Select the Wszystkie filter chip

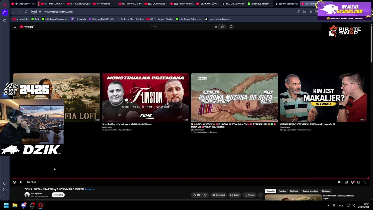coord(270,191)
